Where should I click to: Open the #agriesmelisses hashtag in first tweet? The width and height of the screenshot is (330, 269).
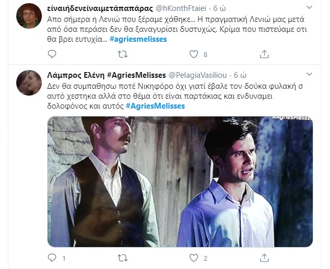point(139,38)
